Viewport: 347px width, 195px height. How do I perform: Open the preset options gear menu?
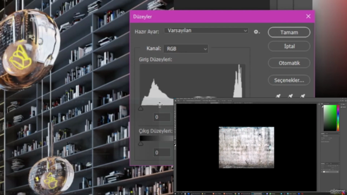[x=256, y=32]
